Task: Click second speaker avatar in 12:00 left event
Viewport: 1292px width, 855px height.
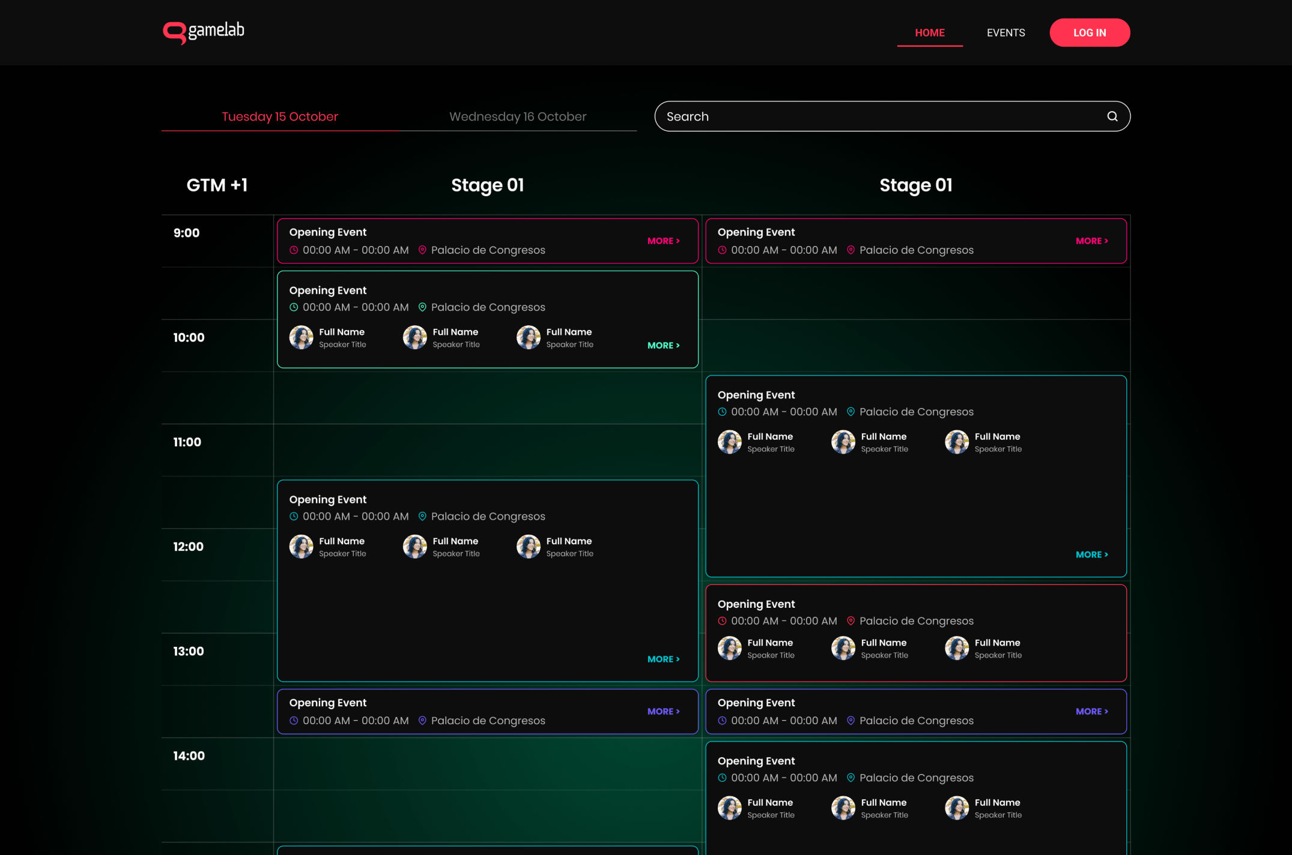Action: coord(414,547)
